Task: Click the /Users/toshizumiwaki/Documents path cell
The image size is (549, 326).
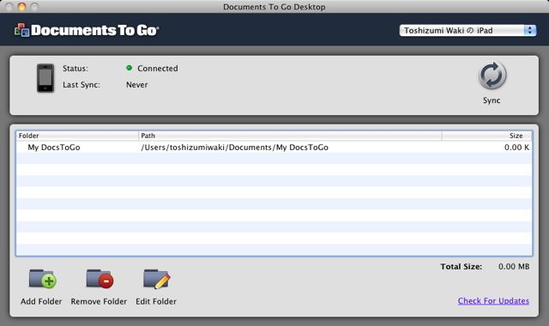Action: click(234, 148)
